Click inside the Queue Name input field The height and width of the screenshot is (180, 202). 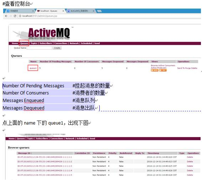(x=39, y=48)
